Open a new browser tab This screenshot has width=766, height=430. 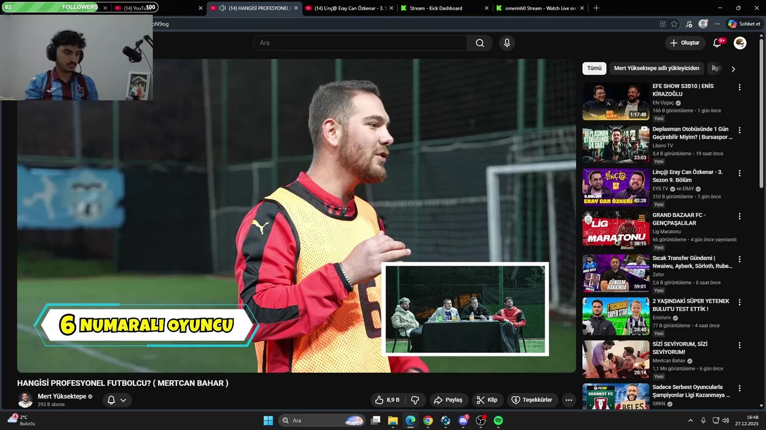pos(596,8)
